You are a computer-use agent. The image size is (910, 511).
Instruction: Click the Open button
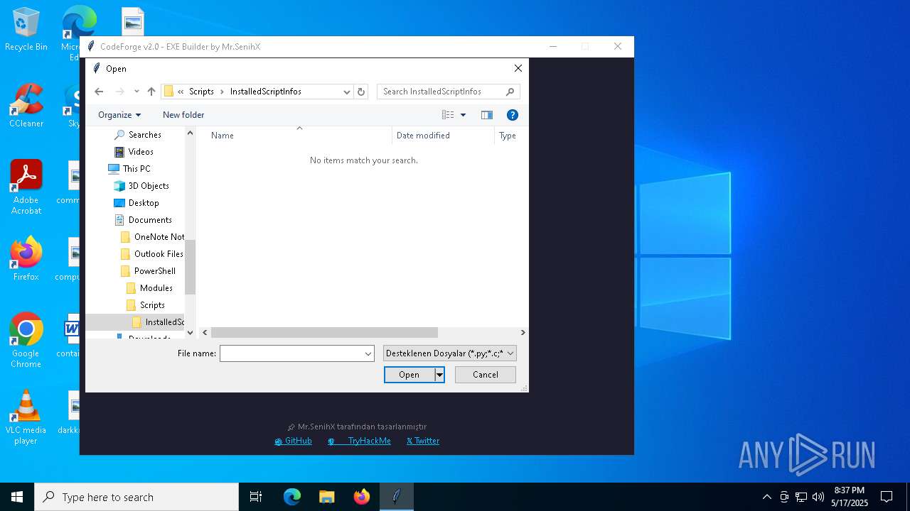409,375
